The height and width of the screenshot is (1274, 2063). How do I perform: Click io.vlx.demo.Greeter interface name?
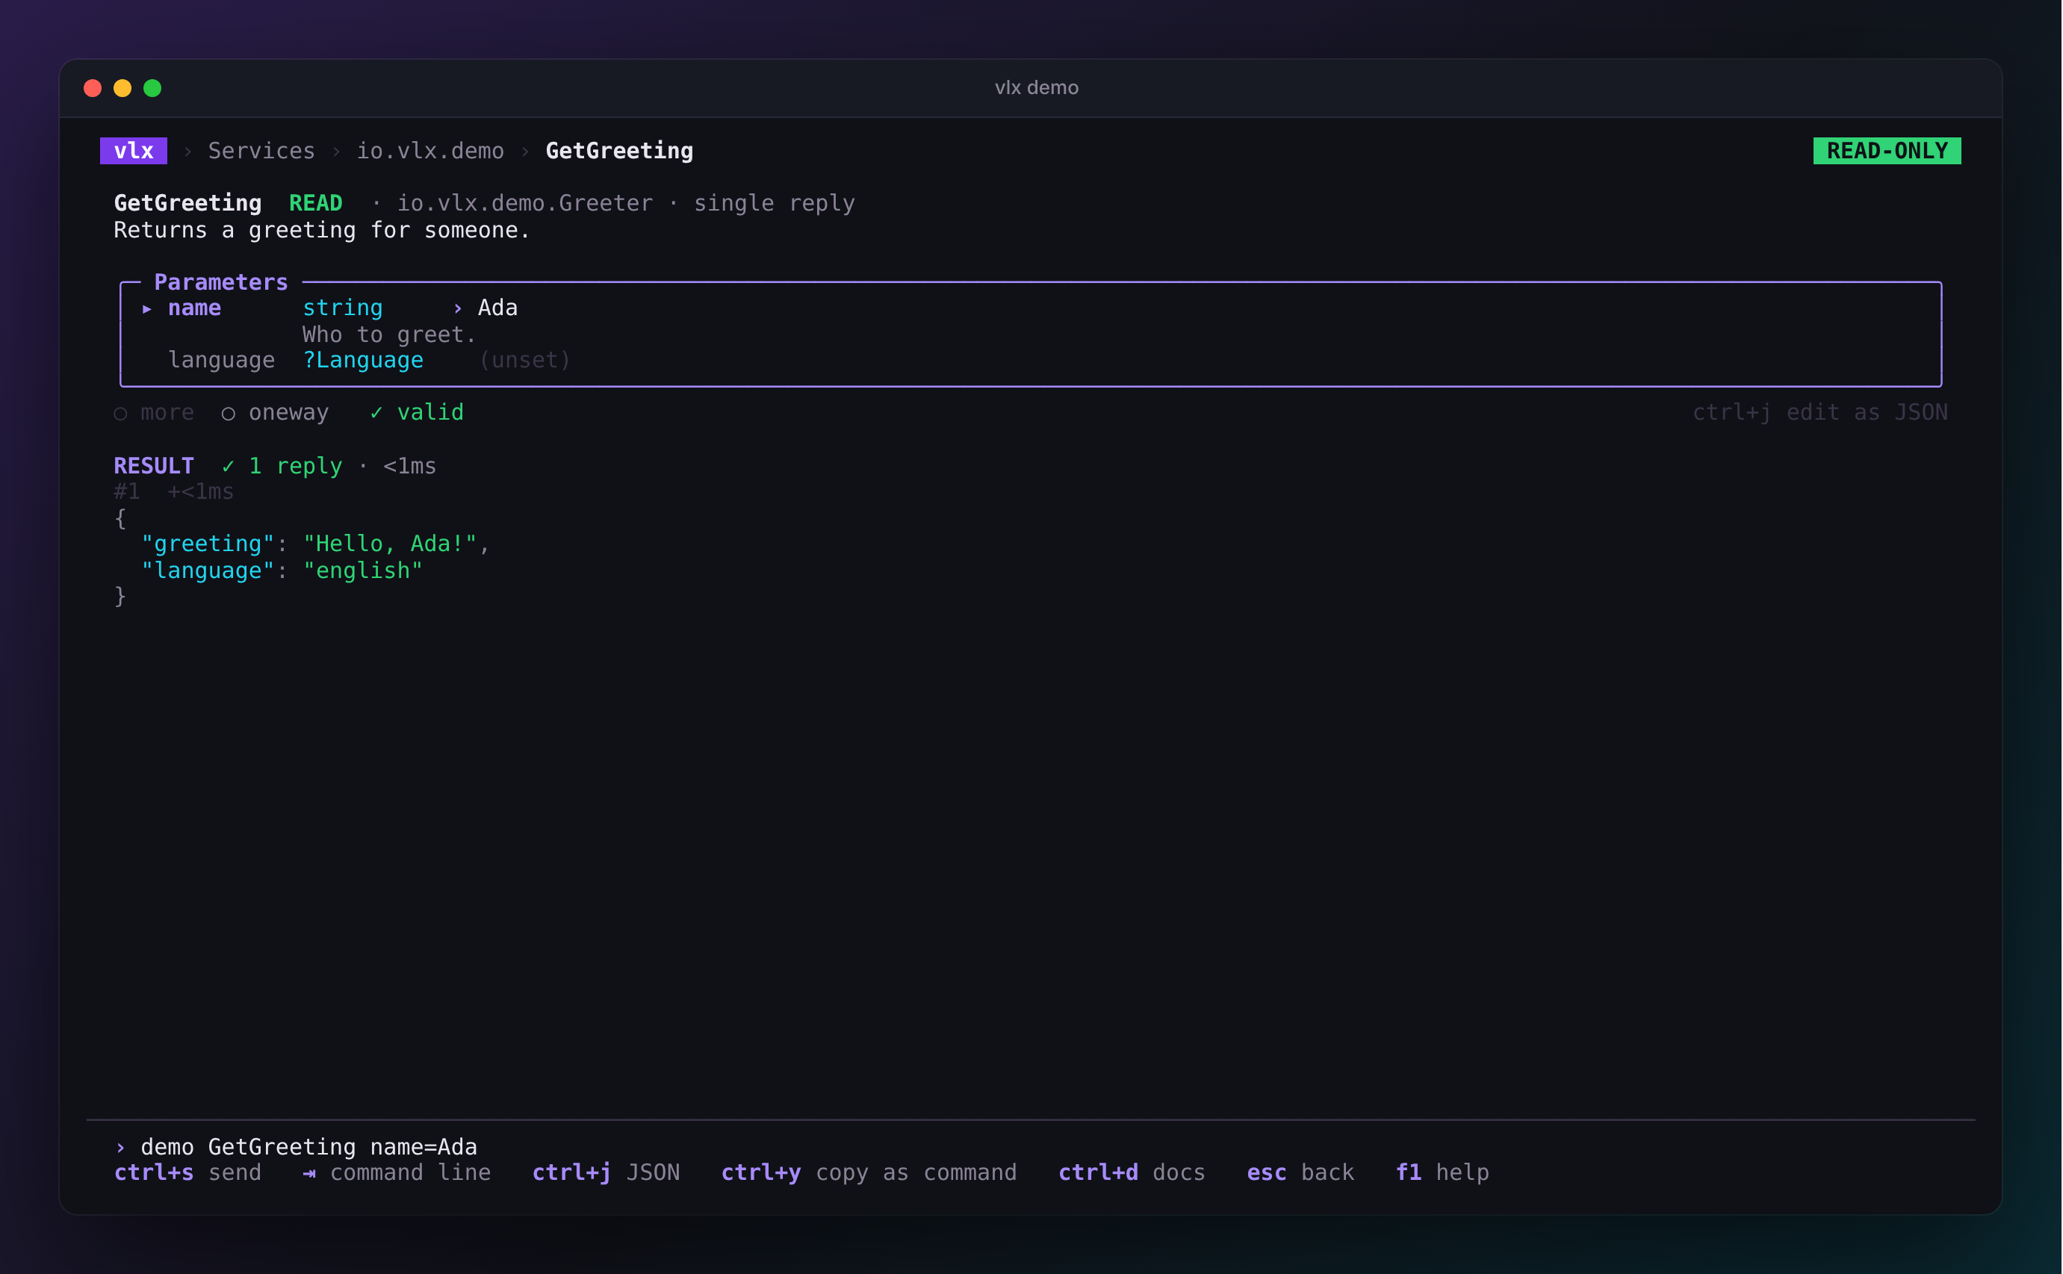[525, 203]
